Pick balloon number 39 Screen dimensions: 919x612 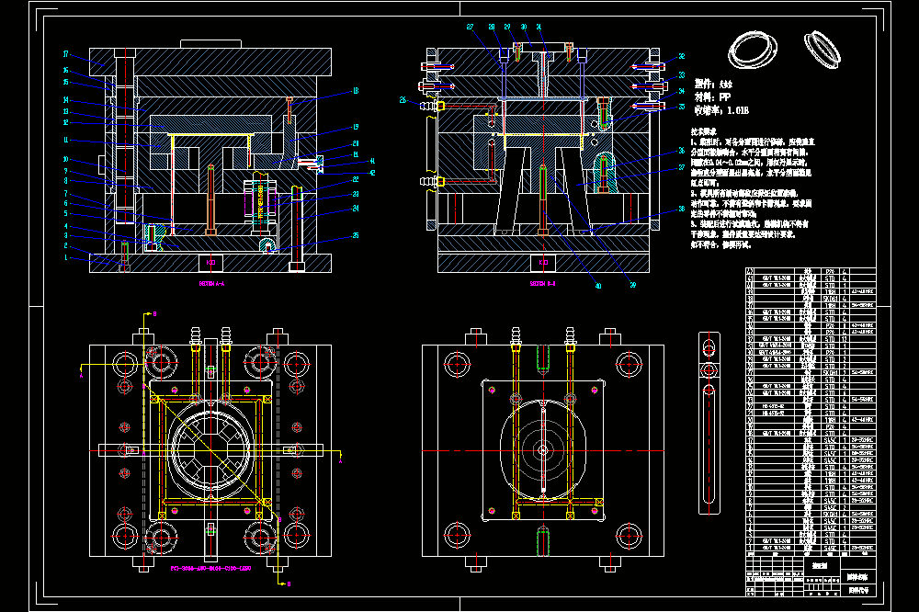click(x=632, y=285)
